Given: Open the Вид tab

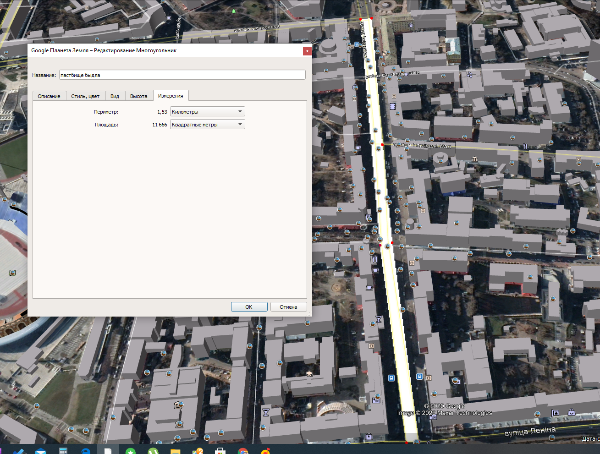Looking at the screenshot, I should tap(115, 96).
